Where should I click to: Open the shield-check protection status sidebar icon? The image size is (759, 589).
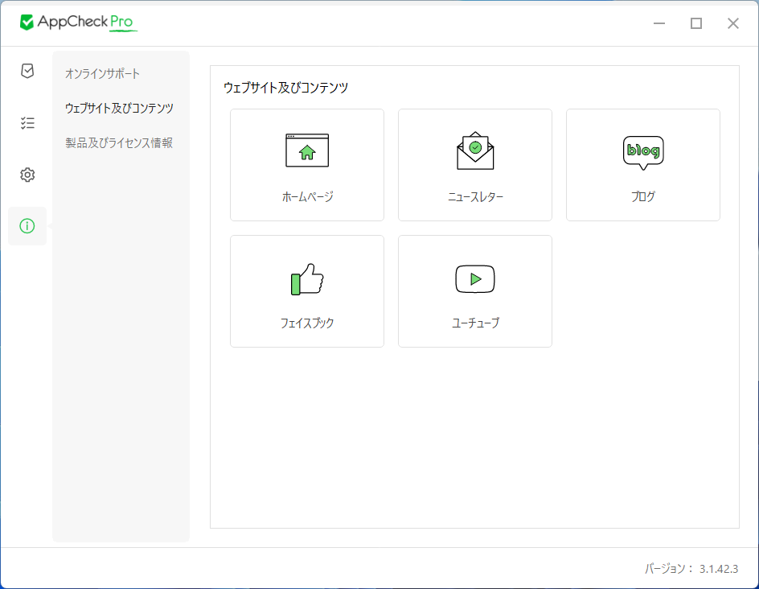pyautogui.click(x=27, y=71)
